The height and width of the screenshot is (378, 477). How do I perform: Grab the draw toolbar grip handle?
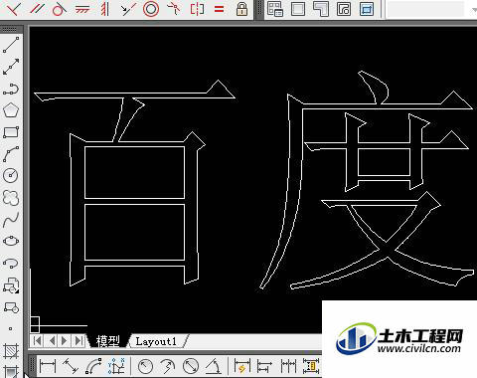(9, 30)
